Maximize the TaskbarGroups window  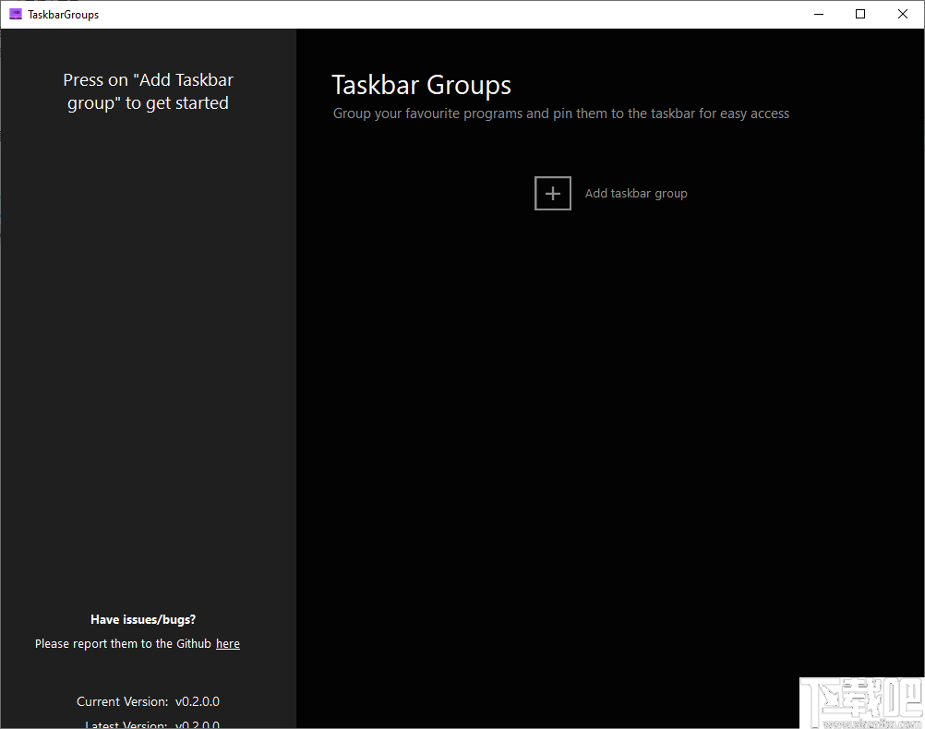[x=859, y=14]
